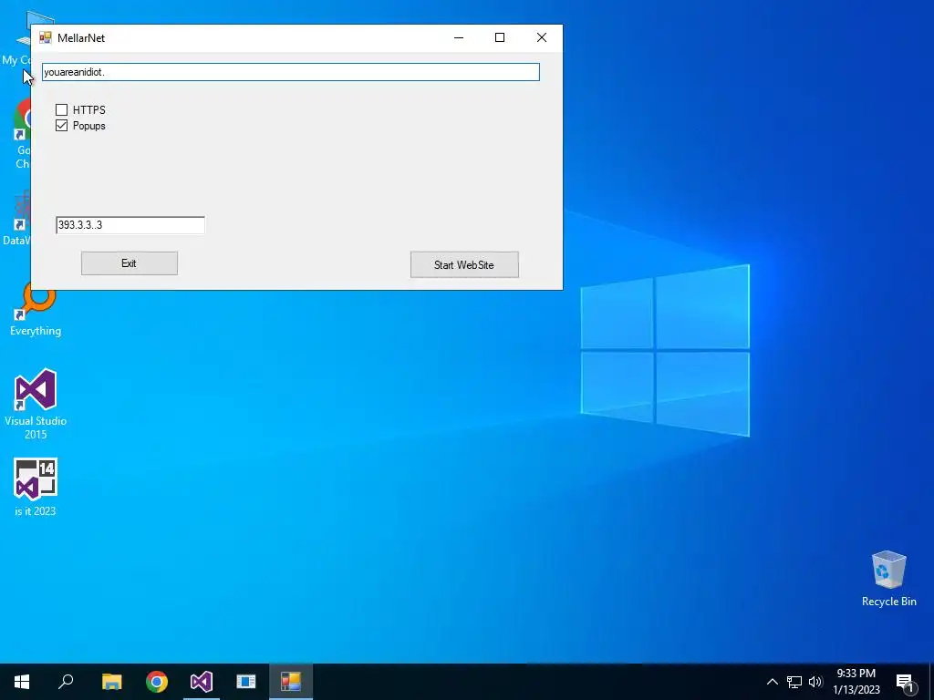The image size is (934, 700).
Task: Maximize the MellarNet window
Action: point(500,37)
